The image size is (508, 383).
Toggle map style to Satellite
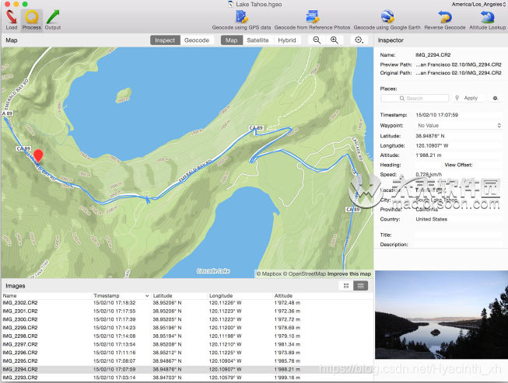(258, 40)
